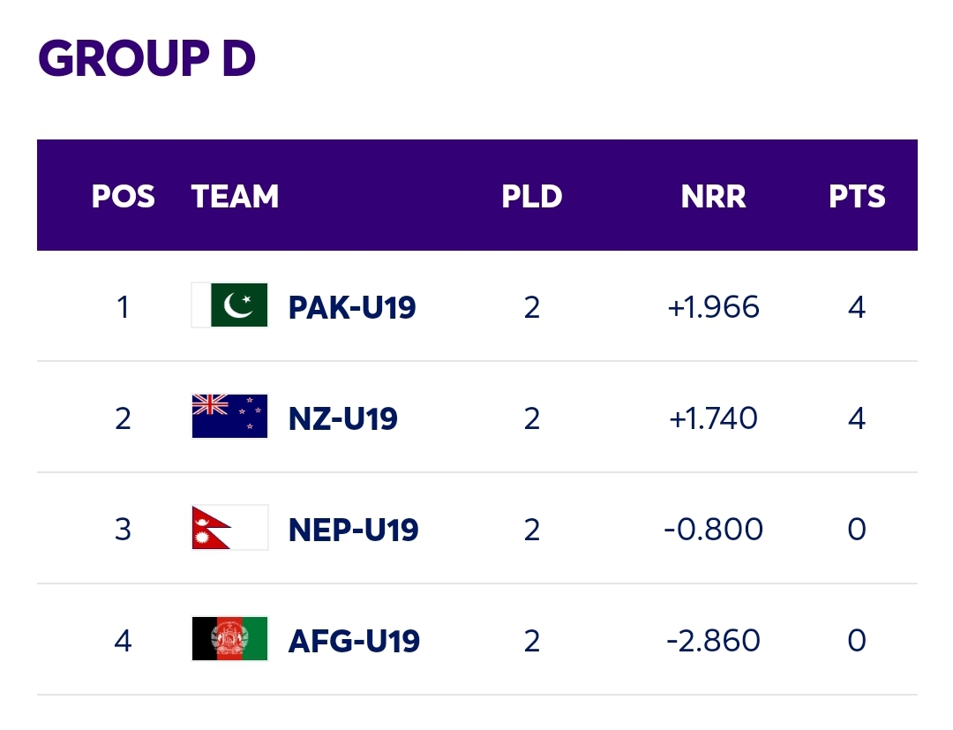Screen dimensions: 953x730
Task: Click the POS column header
Action: click(124, 196)
